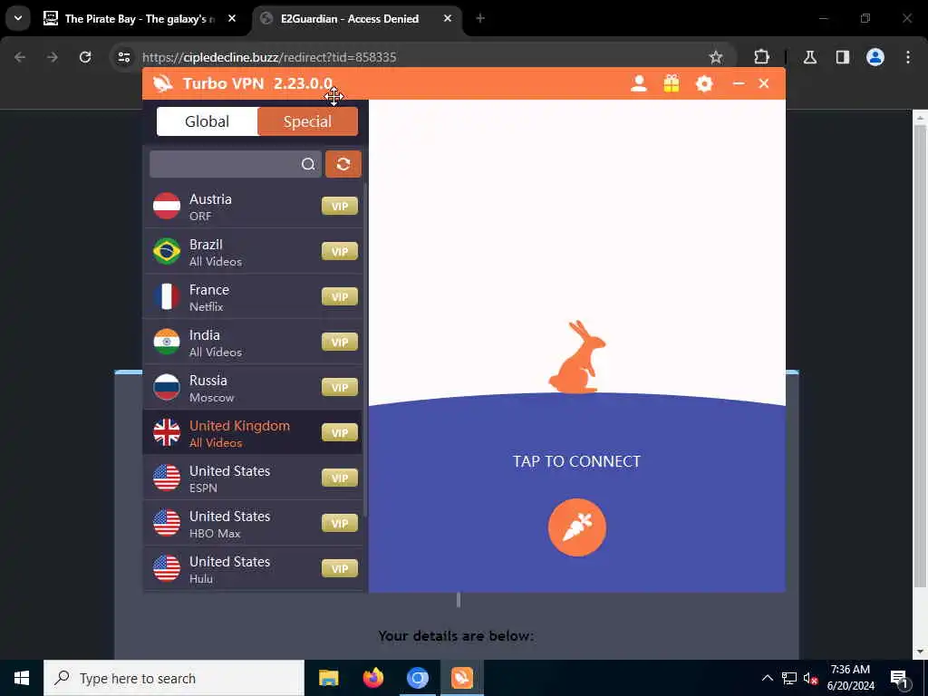Open Chrome Labs flask icon

(x=810, y=57)
